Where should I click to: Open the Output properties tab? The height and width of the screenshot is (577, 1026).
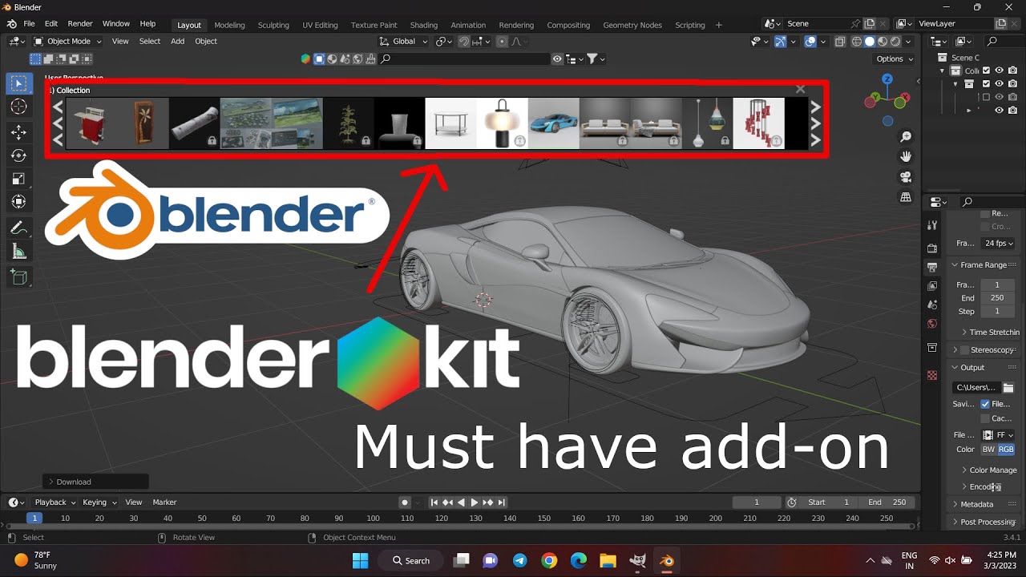point(932,267)
